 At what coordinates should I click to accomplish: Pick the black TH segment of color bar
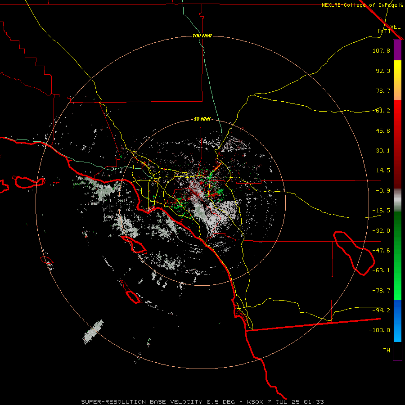click(x=397, y=351)
